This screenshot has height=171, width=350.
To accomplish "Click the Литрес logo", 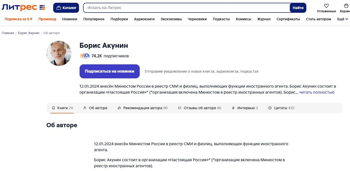I will point(23,8).
